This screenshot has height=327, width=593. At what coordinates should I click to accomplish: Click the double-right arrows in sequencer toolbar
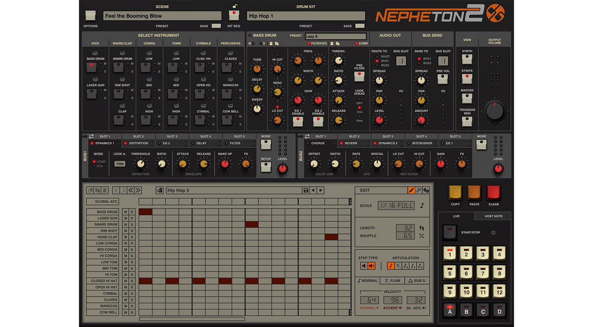pyautogui.click(x=138, y=190)
